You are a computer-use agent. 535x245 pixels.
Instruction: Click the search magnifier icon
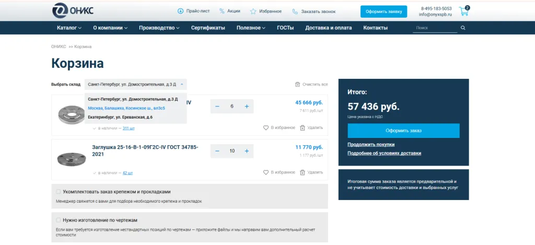coord(463,28)
